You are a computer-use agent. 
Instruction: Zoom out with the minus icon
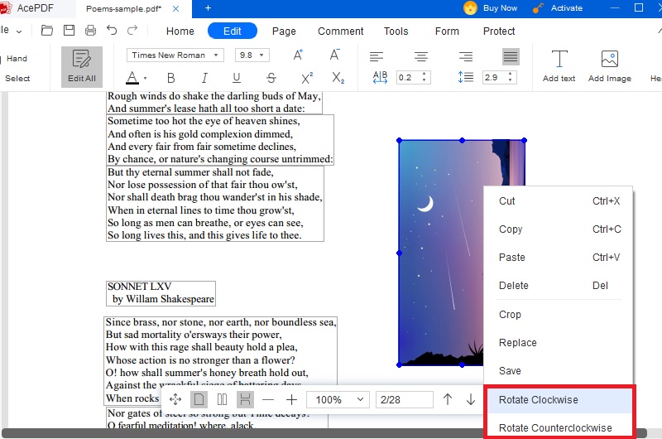(x=268, y=399)
